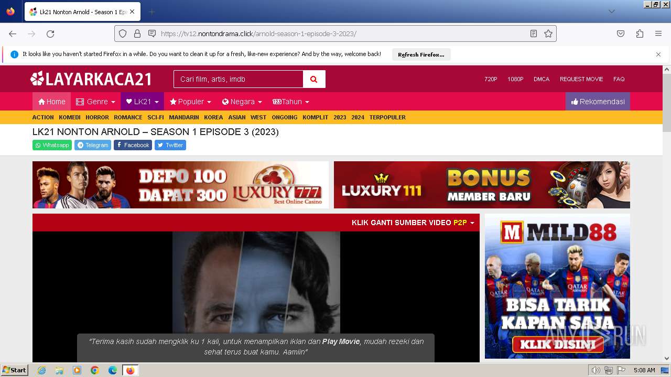Viewport: 671px width, 377px height.
Task: Open the 1080P link
Action: coord(515,79)
